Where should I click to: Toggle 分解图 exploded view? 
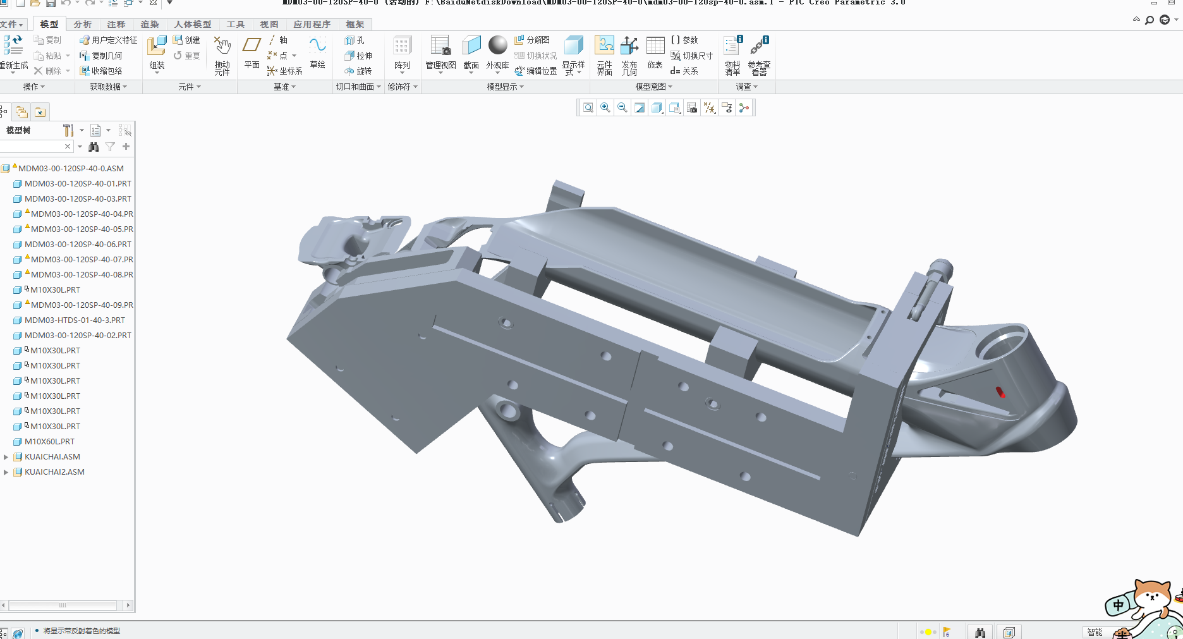(532, 40)
